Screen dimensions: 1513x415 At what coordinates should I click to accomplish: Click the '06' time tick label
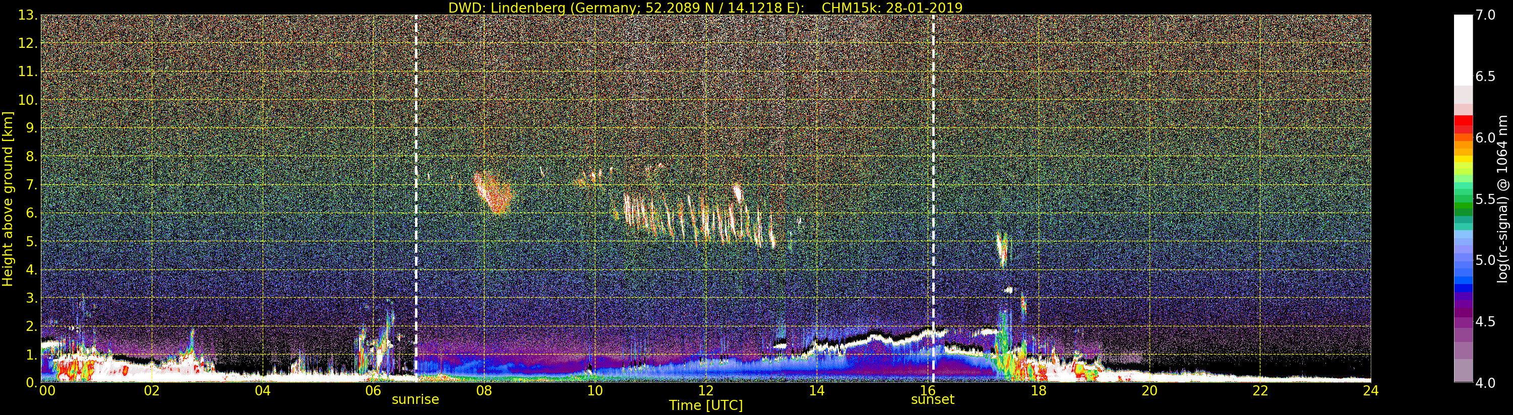coord(373,390)
